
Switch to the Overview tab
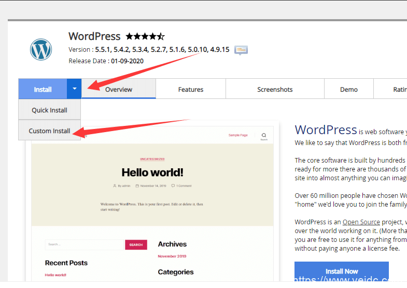pos(119,89)
